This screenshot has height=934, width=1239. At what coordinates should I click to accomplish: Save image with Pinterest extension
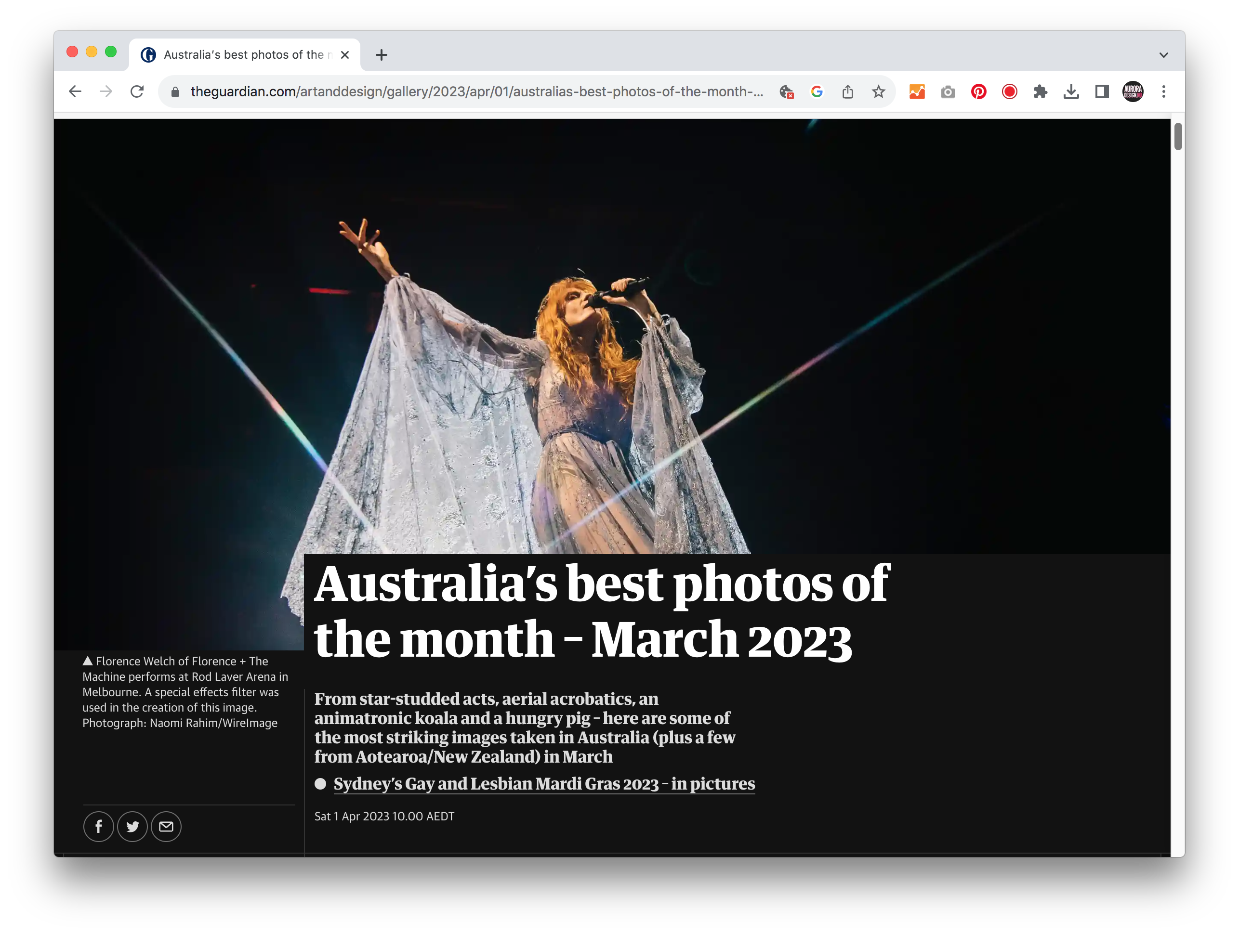978,92
